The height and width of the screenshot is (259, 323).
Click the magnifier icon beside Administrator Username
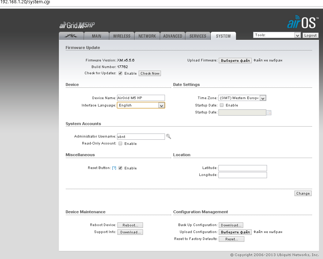pos(169,136)
